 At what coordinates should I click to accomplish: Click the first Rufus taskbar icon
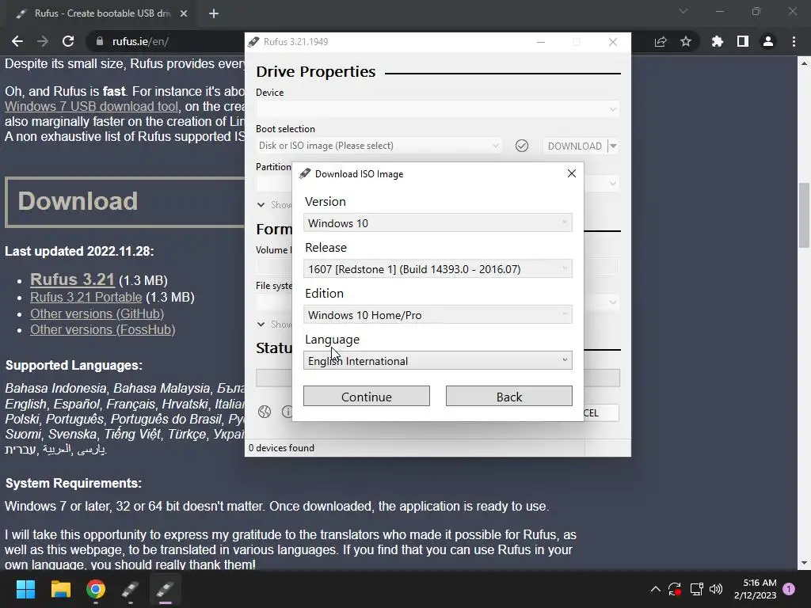point(131,589)
